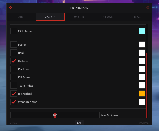Select the Team Index color swatch
159x131 pixels.
tap(142, 85)
